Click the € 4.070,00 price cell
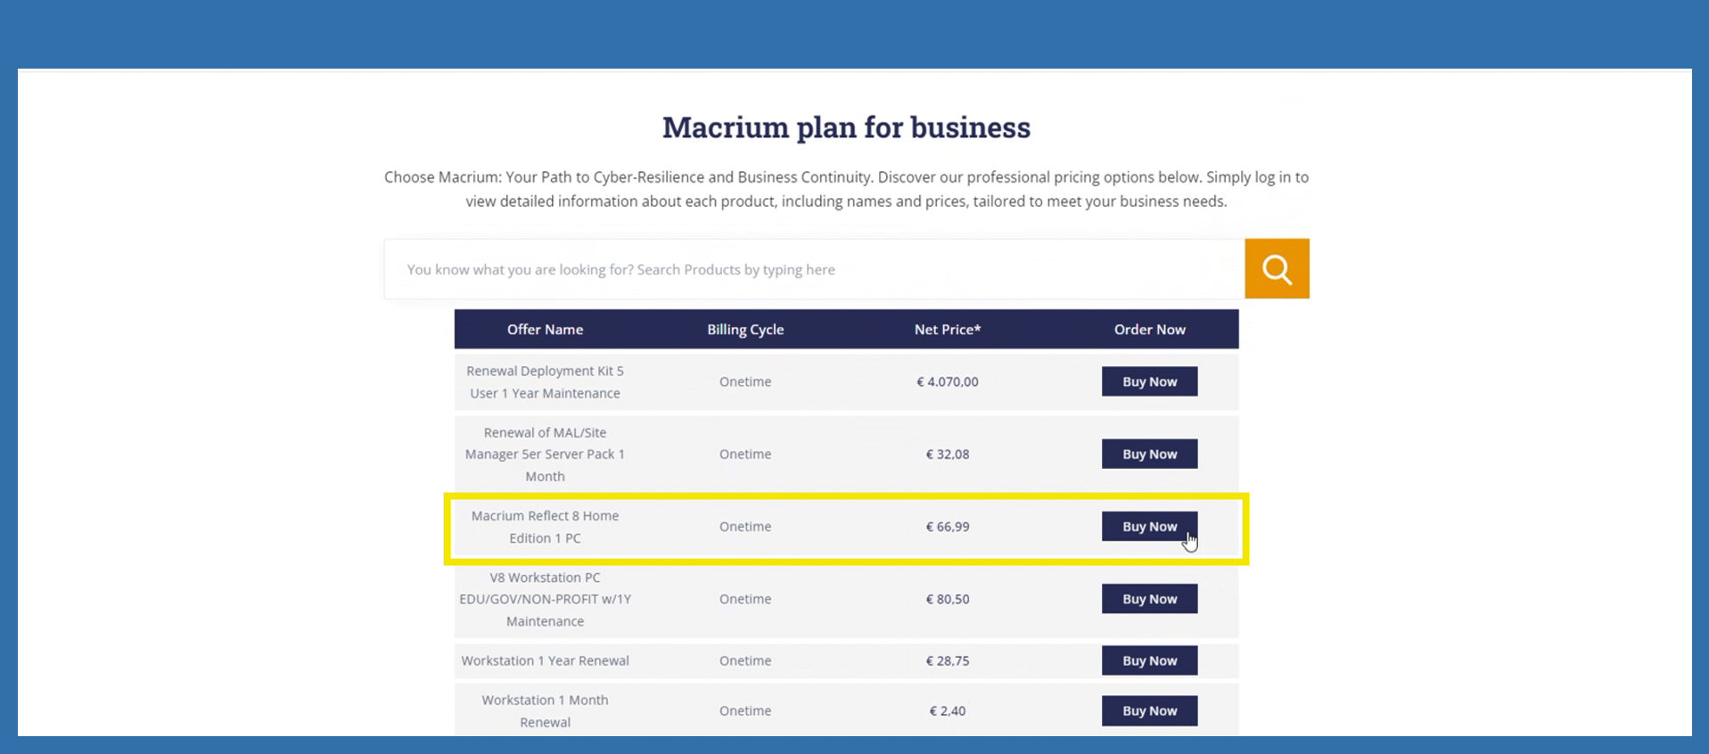This screenshot has height=754, width=1709. click(947, 381)
